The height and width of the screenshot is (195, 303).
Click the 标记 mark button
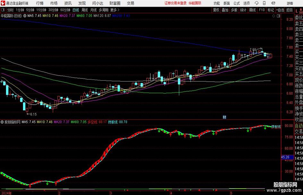click(x=271, y=10)
